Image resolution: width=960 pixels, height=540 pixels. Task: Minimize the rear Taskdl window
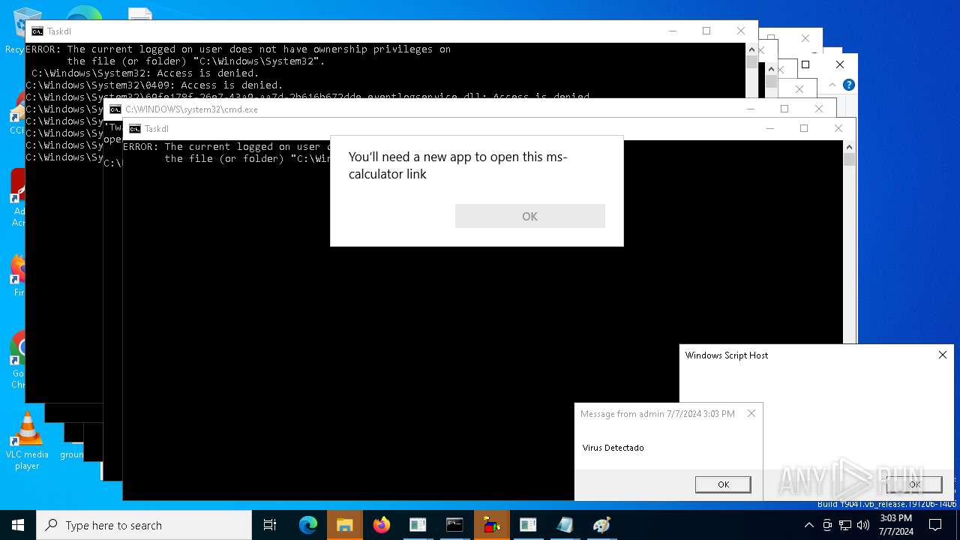point(672,31)
